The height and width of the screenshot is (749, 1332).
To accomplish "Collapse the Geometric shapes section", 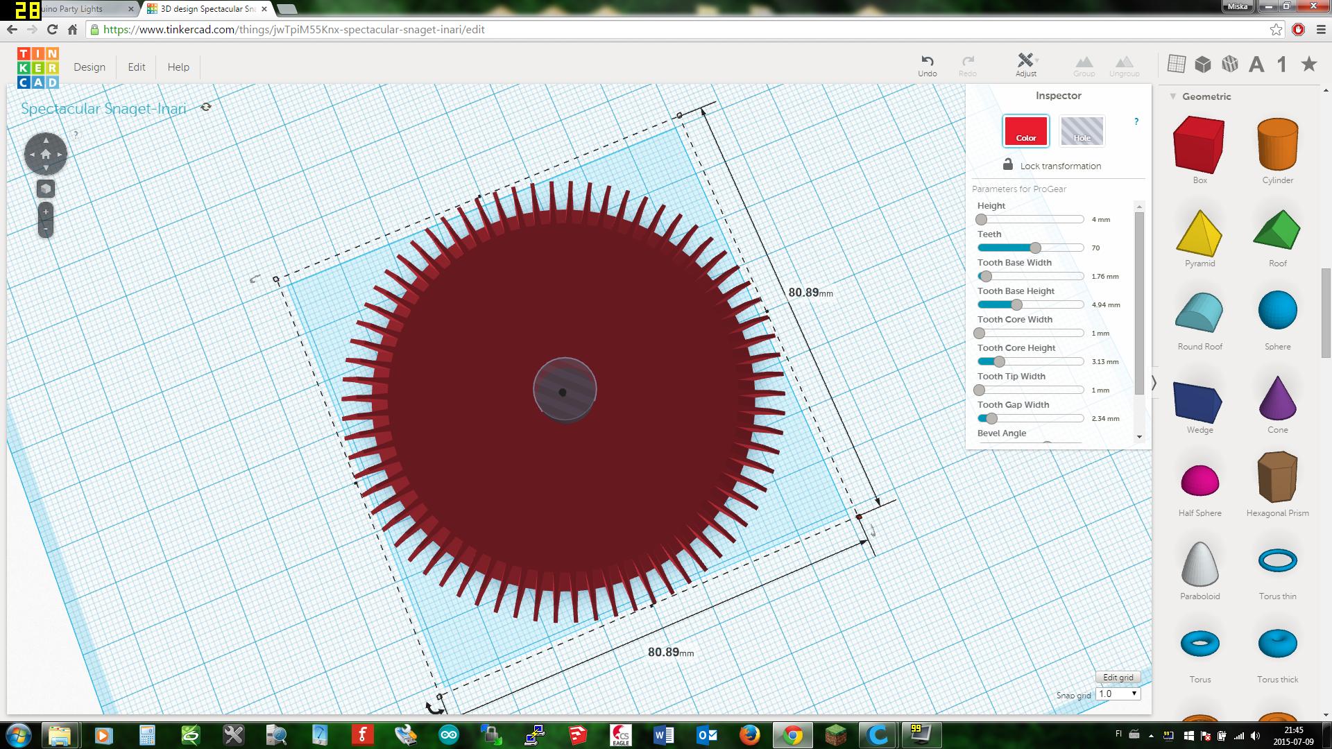I will (x=1173, y=96).
